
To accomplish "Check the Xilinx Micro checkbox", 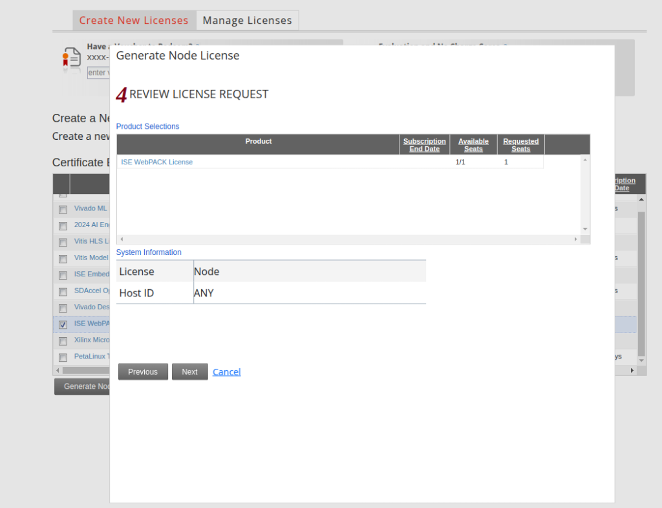I will click(x=63, y=341).
